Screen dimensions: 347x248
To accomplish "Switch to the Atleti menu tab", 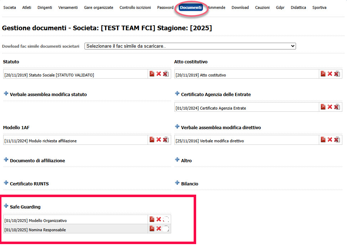I will (x=27, y=7).
